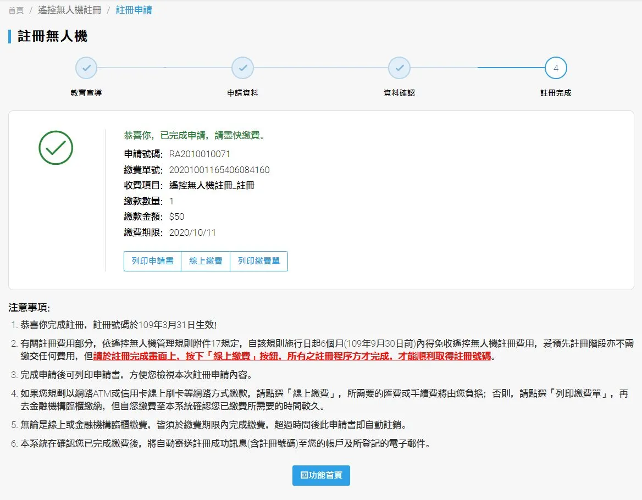Click the 繳費單號 label
Screen dimensions: 642x500
[143, 170]
